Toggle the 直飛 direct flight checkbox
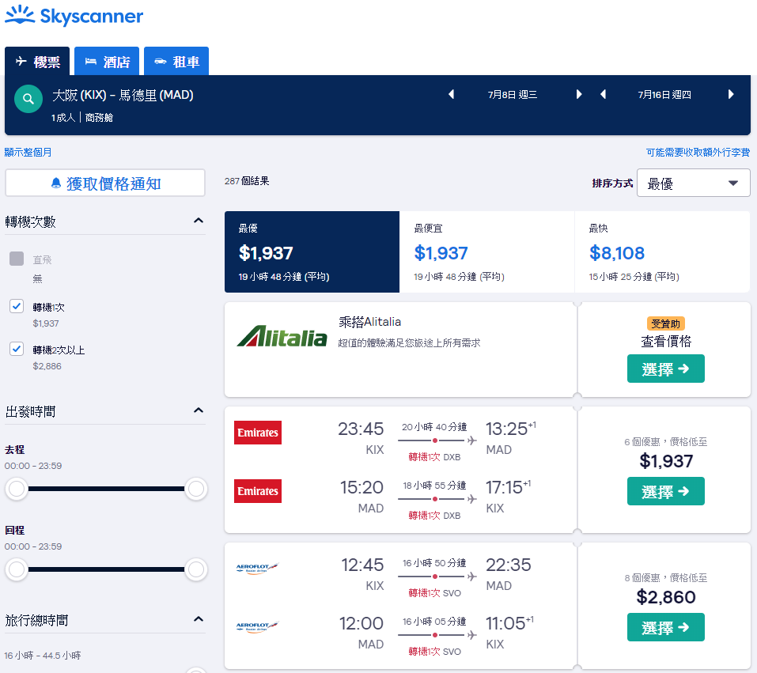 click(17, 259)
